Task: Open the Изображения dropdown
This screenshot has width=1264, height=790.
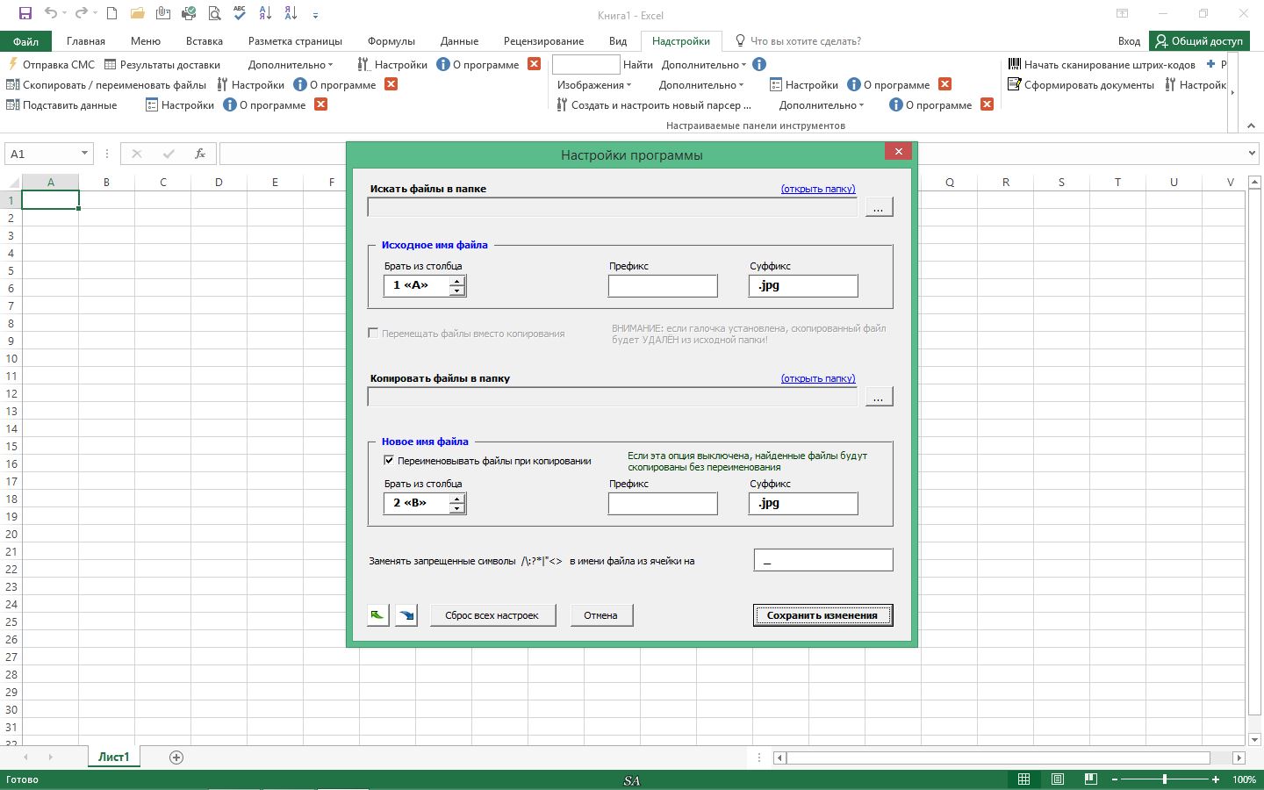Action: click(594, 84)
